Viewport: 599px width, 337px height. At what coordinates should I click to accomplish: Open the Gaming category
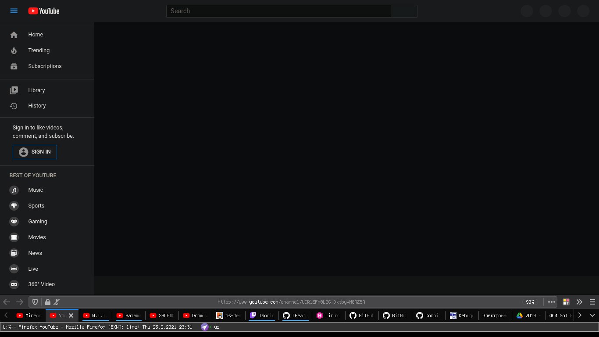pos(47,222)
